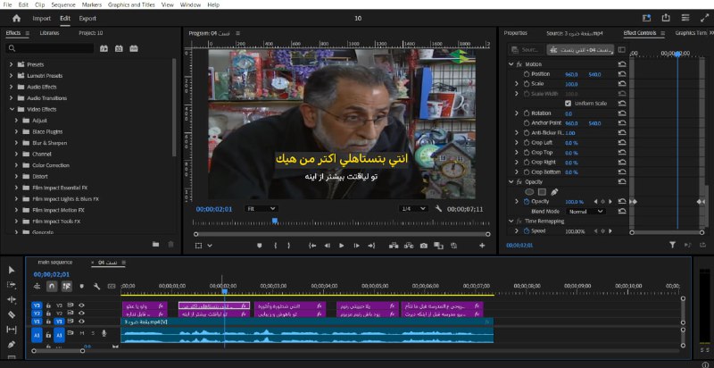Step back one frame
The image size is (714, 368).
(327, 246)
